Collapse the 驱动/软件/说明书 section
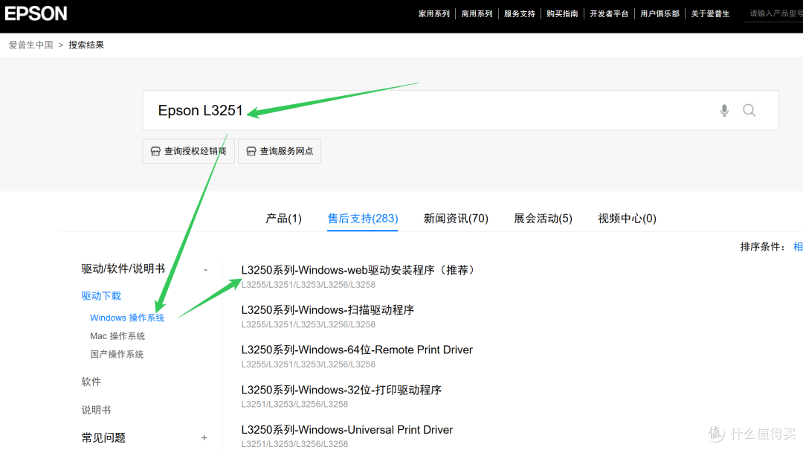 (205, 269)
